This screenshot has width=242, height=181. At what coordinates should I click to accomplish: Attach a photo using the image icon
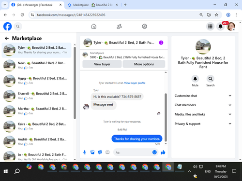[92, 152]
